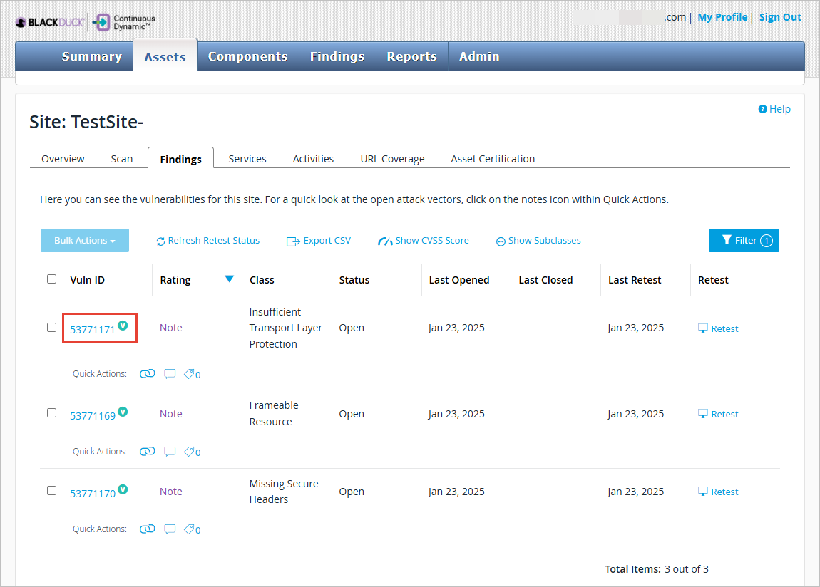820x587 pixels.
Task: Click Show CVSS Score
Action: coord(423,241)
